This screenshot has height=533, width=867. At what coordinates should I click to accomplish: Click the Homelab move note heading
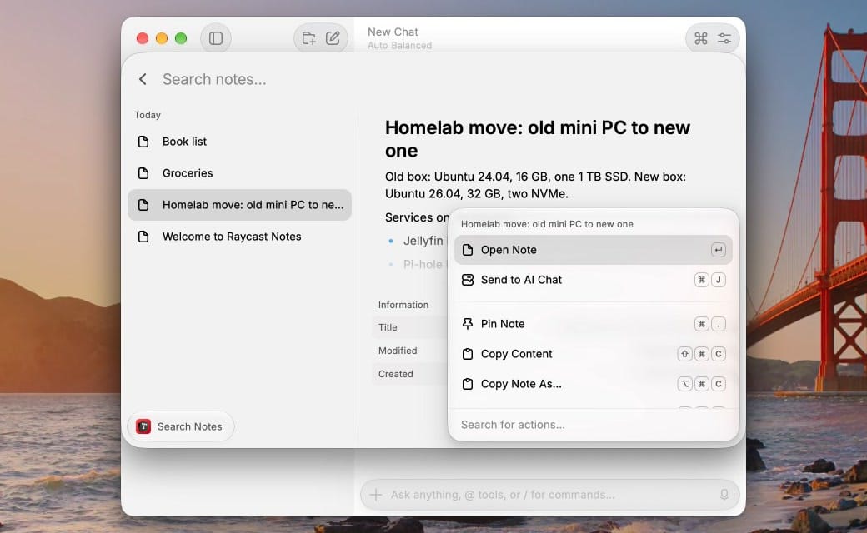(538, 139)
